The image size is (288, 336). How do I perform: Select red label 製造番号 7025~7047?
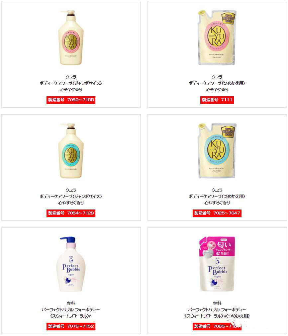pos(217,213)
